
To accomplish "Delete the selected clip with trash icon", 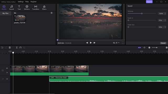I will (x=10, y=48).
